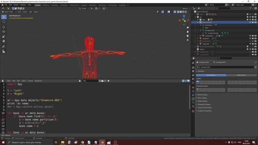The width and height of the screenshot is (258, 145).
Task: Expand the Inverse Kinematics panel
Action: pyautogui.click(x=205, y=108)
